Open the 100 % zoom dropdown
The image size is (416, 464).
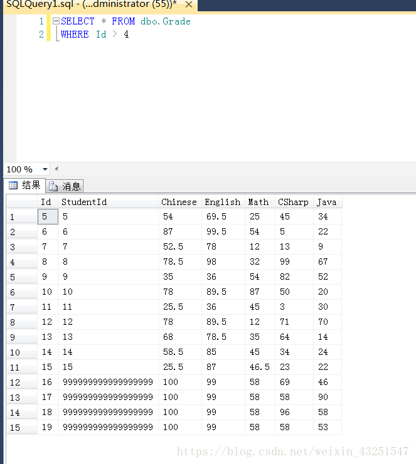coord(45,169)
